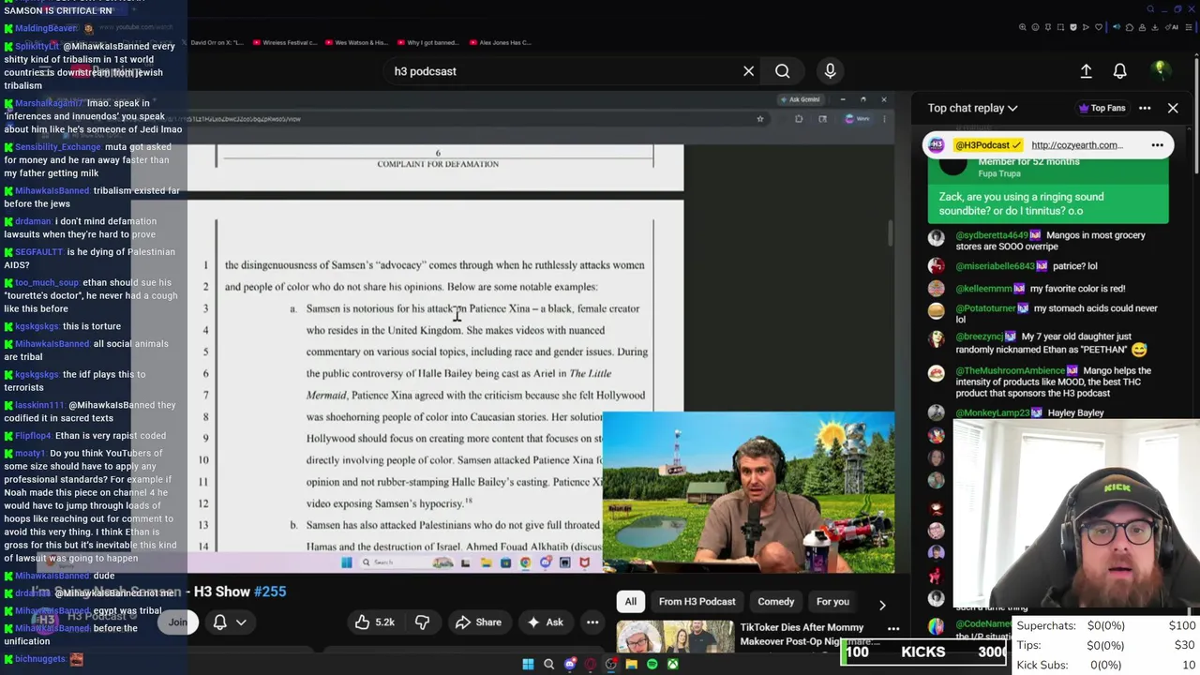The height and width of the screenshot is (675, 1200).
Task: Bookmark the page with inner browser star
Action: [760, 119]
